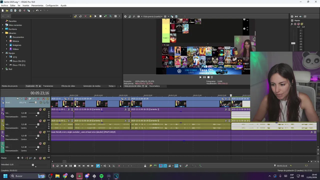
Task: Expand the Sitios recientes tree node
Action: point(3,25)
